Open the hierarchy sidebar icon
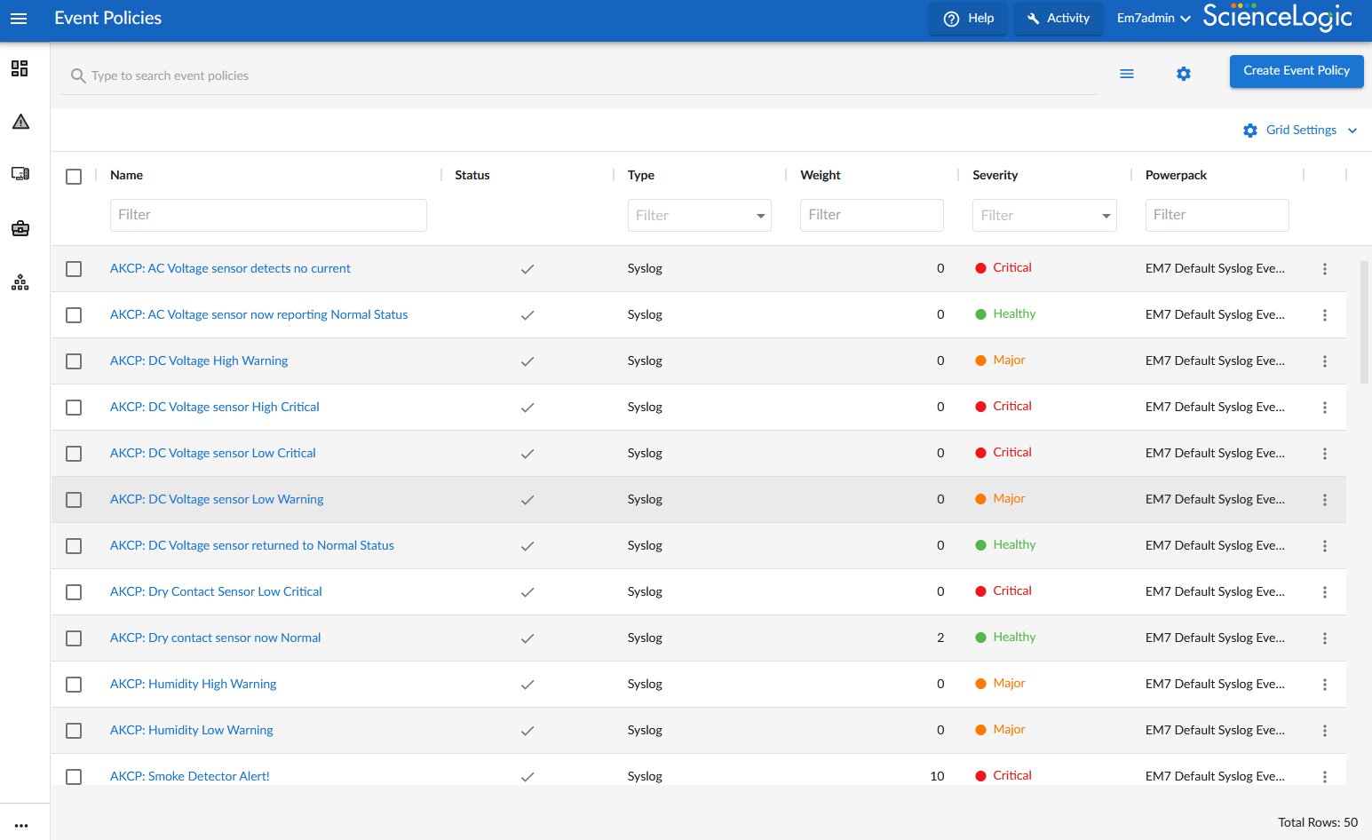 [x=20, y=282]
